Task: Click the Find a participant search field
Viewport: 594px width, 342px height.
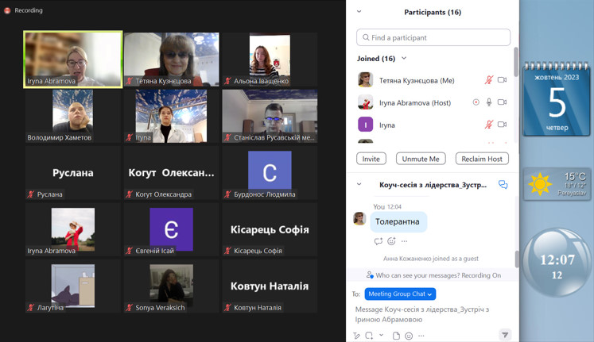Action: point(433,37)
